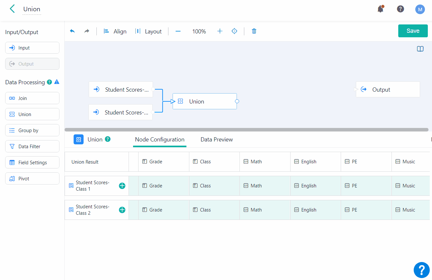Click Music in Student Scores-Class 1 row
Screen dimensions: 432x280
(411, 186)
